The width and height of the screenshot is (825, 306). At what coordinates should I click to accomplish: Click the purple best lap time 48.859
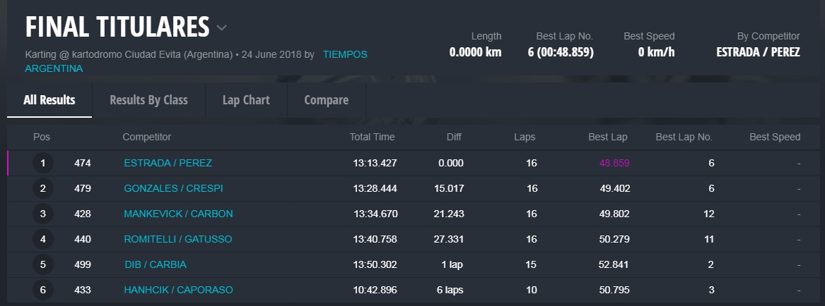614,163
